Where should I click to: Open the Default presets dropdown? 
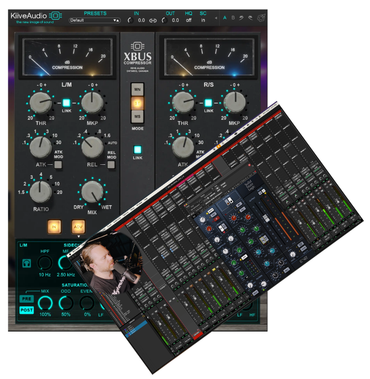coord(95,21)
